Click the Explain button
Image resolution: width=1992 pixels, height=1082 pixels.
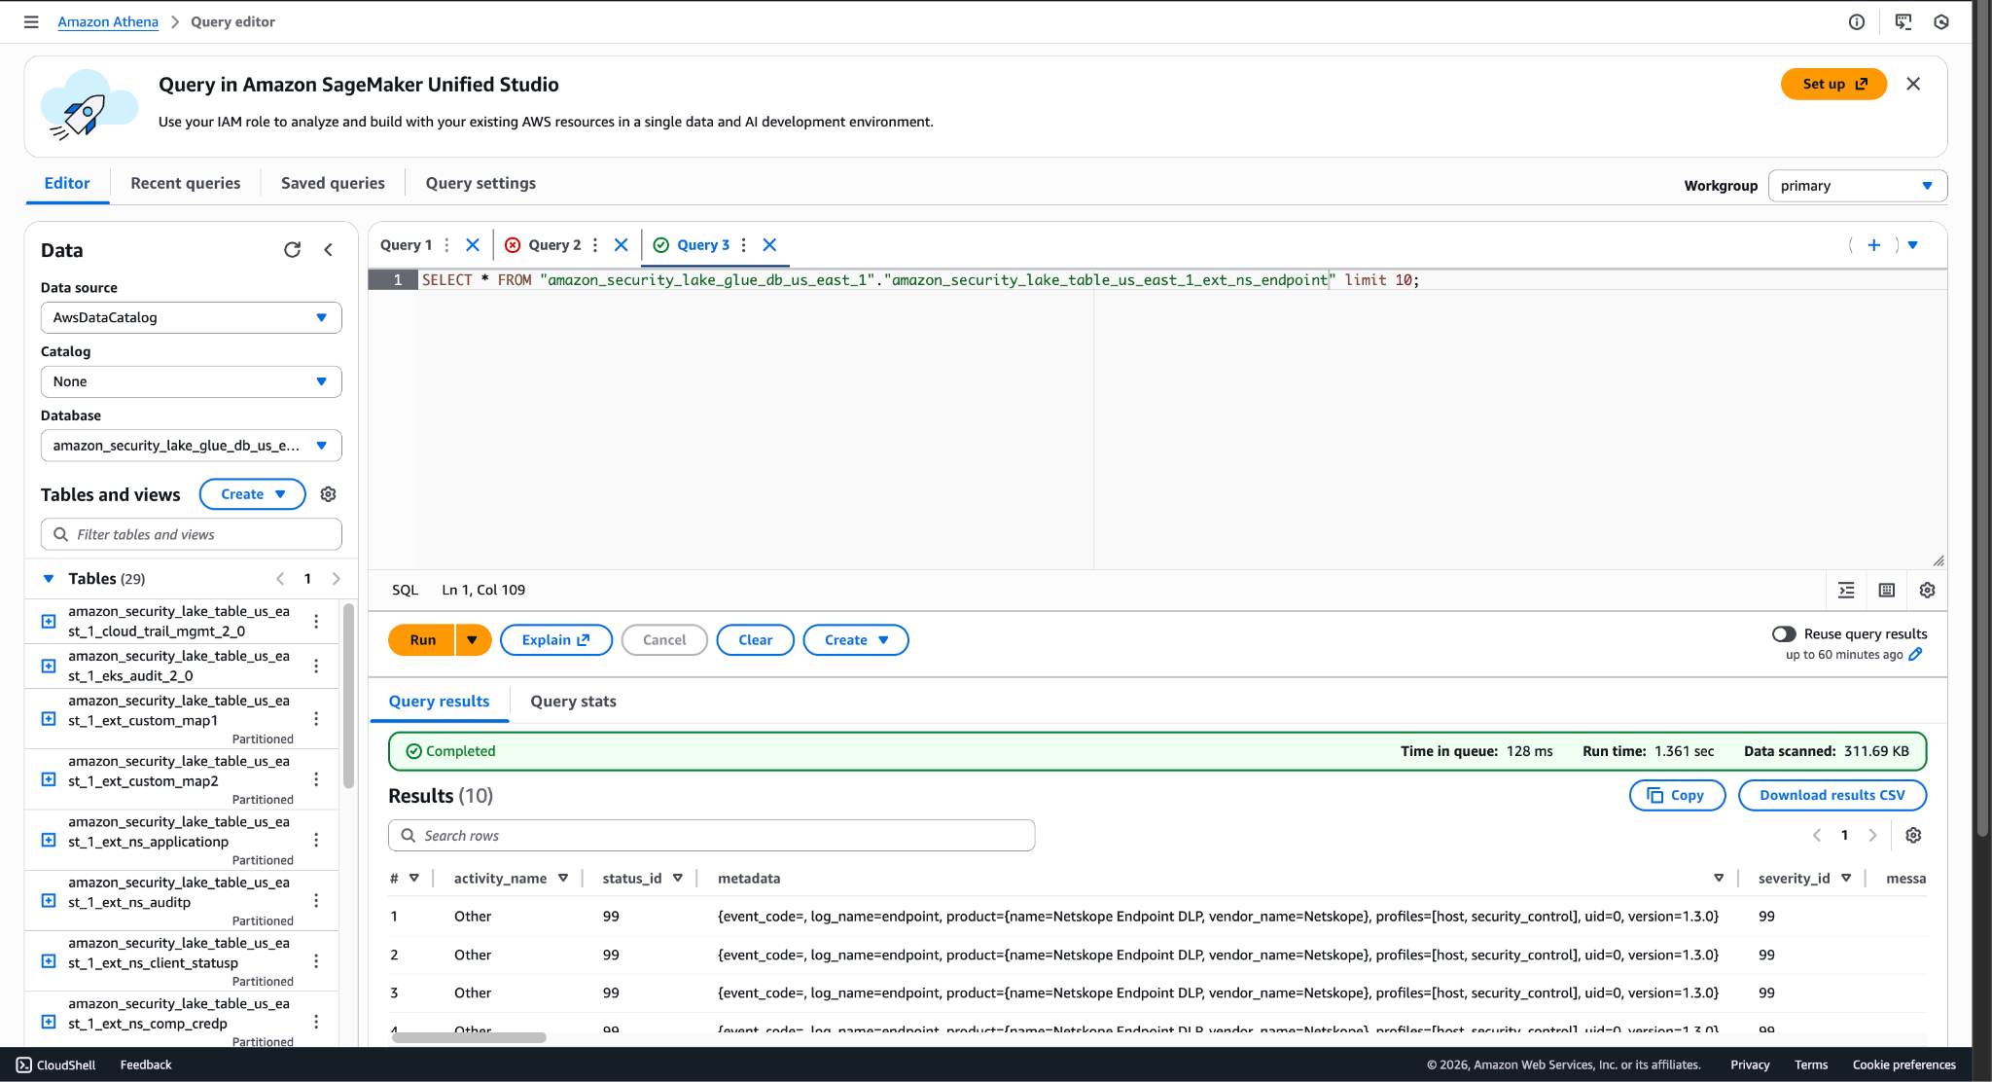(x=556, y=640)
